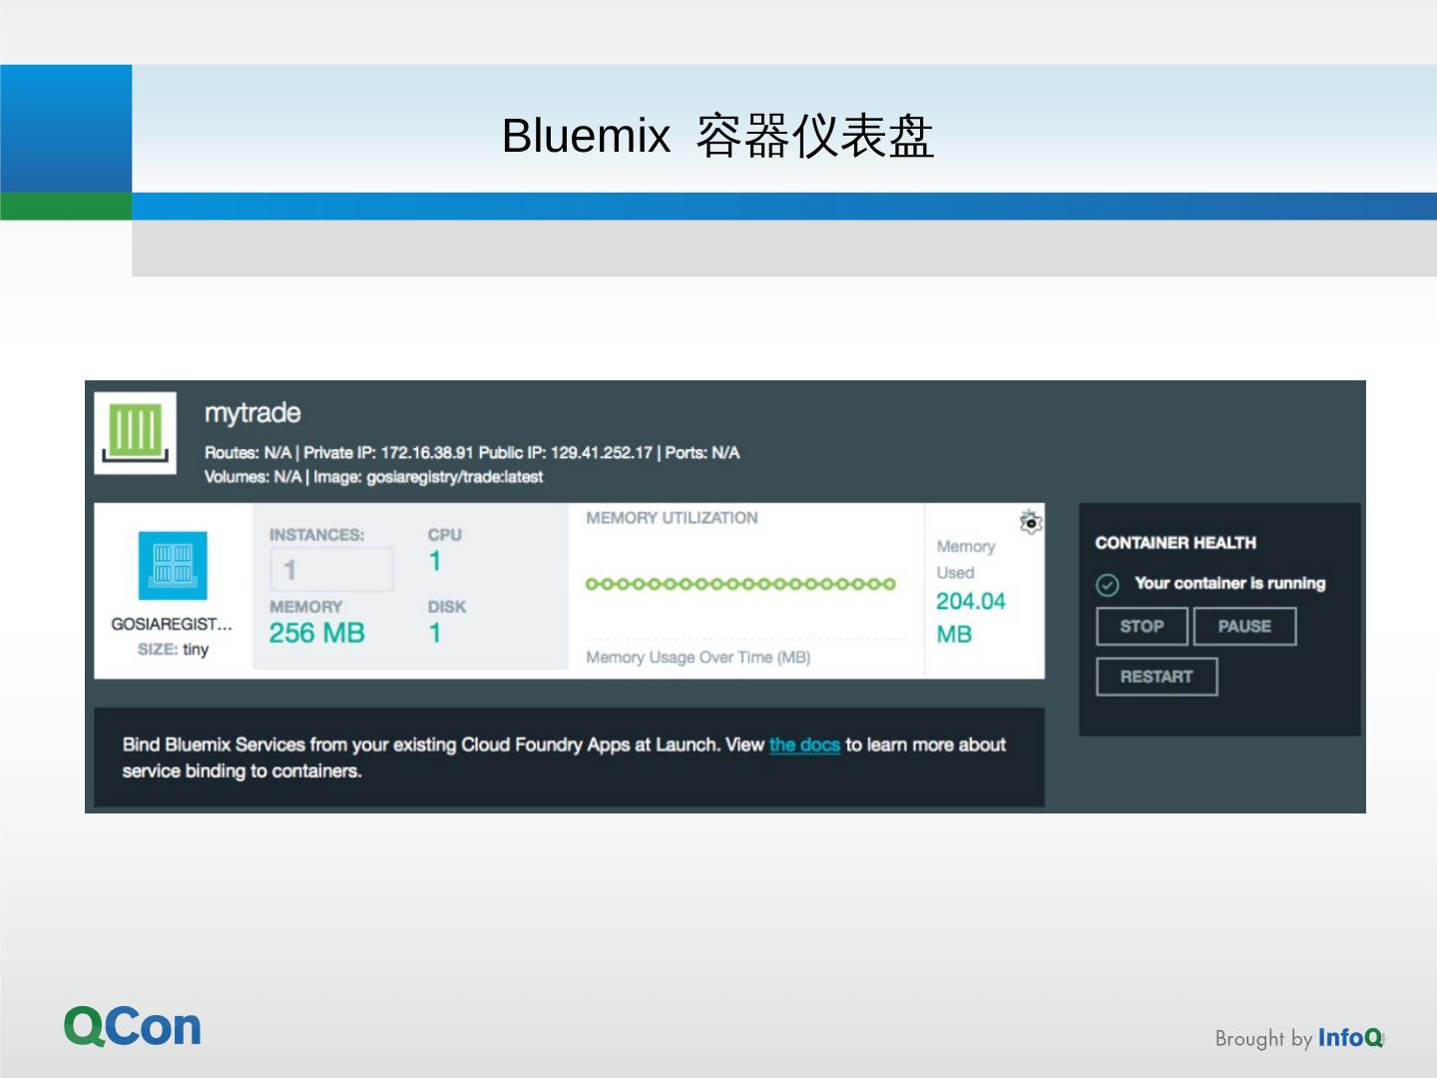Click the CONTAINER HEALTH heading
Viewport: 1437px width, 1078px height.
pyautogui.click(x=1176, y=543)
